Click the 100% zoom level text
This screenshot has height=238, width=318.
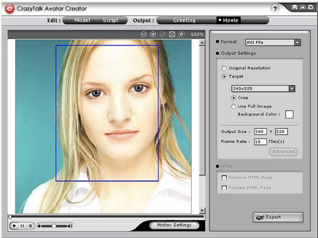coord(197,34)
